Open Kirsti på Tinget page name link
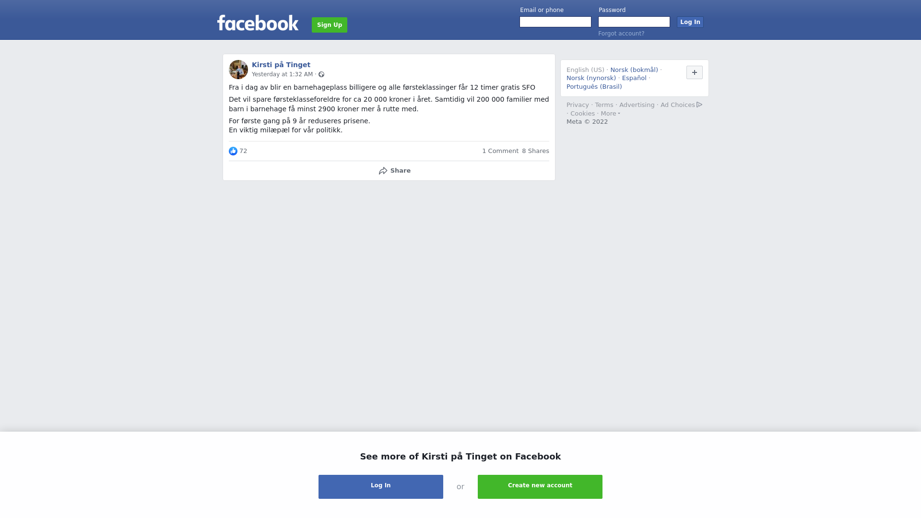This screenshot has height=518, width=921. (x=281, y=65)
